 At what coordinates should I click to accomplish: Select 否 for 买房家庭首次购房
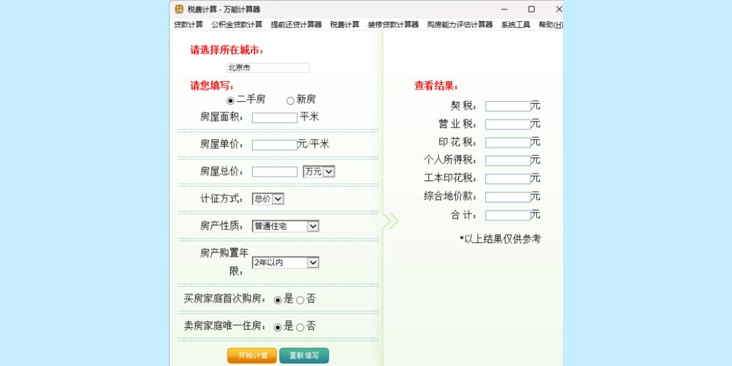(x=300, y=300)
